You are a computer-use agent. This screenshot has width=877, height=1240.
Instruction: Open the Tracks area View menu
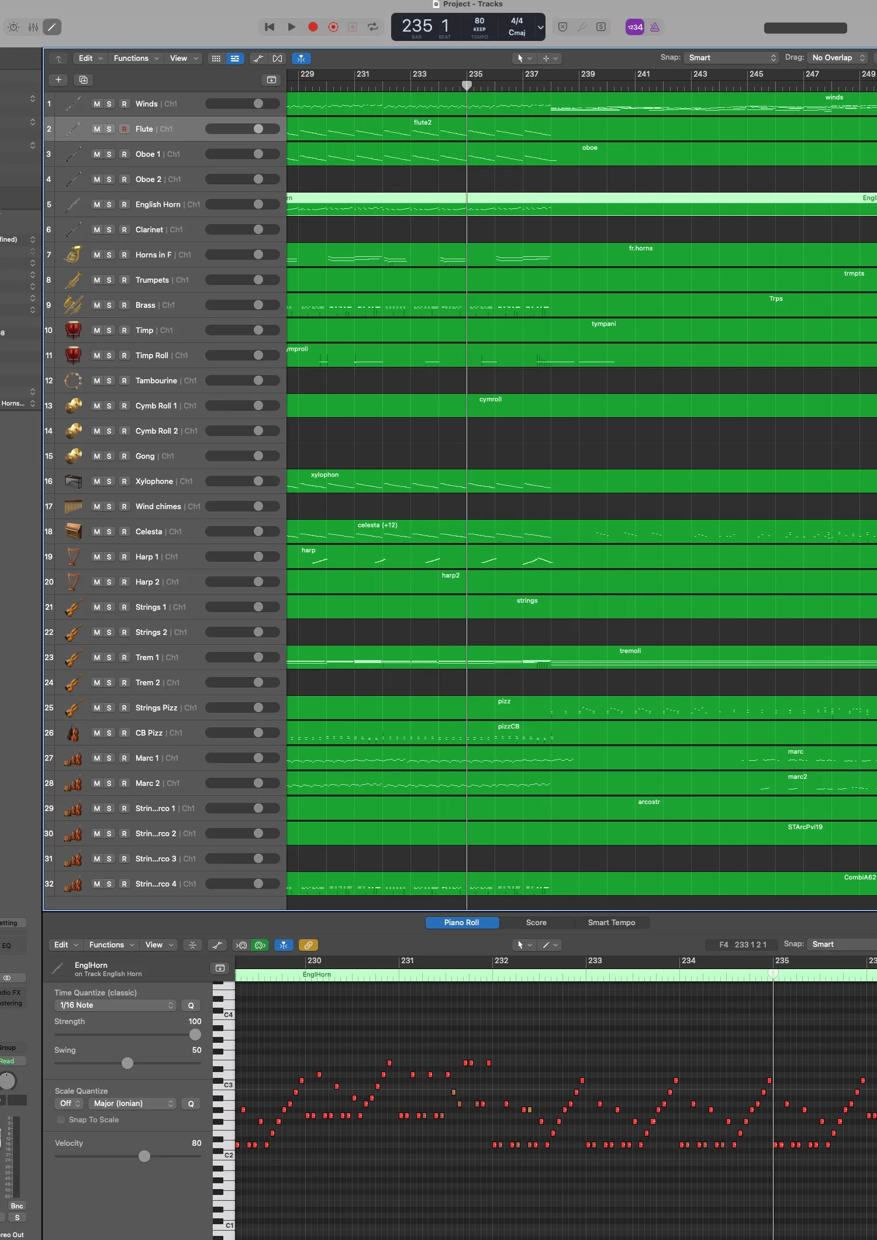(184, 59)
